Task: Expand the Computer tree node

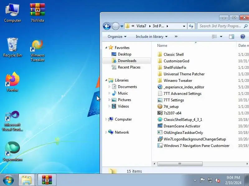Action: pyautogui.click(x=106, y=119)
